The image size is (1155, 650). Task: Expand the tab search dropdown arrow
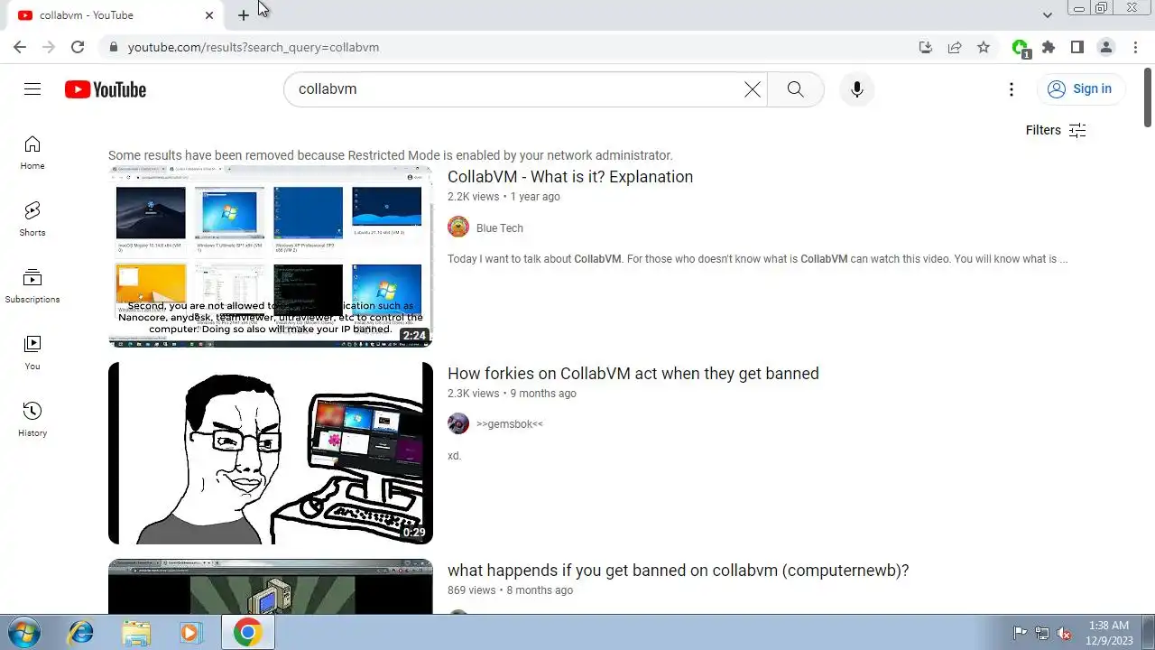click(x=1047, y=15)
